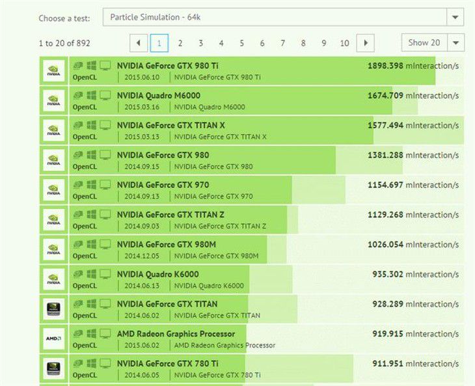Screen dimensions: 475x386
Task: Open the bold NVIDIA GeForce GTX TITAN Z title
Action: click(x=170, y=215)
